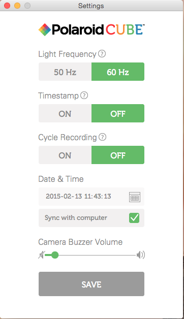This screenshot has height=319, width=184.
Task: Click the SAVE button
Action: point(91,284)
